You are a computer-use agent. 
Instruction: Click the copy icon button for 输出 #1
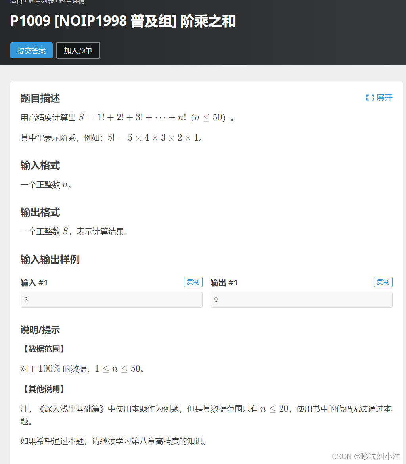(383, 282)
